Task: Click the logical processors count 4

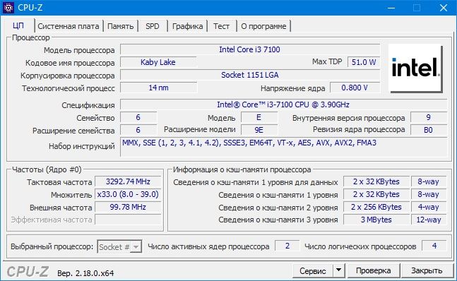Action: pos(434,246)
